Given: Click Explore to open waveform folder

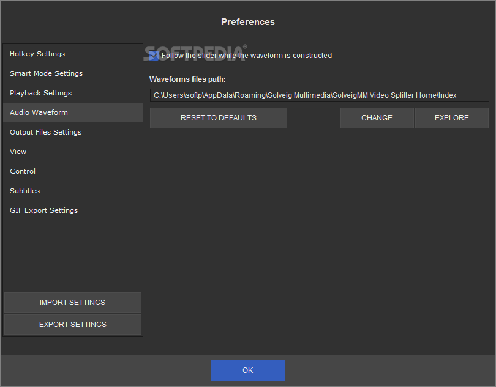Looking at the screenshot, I should (452, 118).
